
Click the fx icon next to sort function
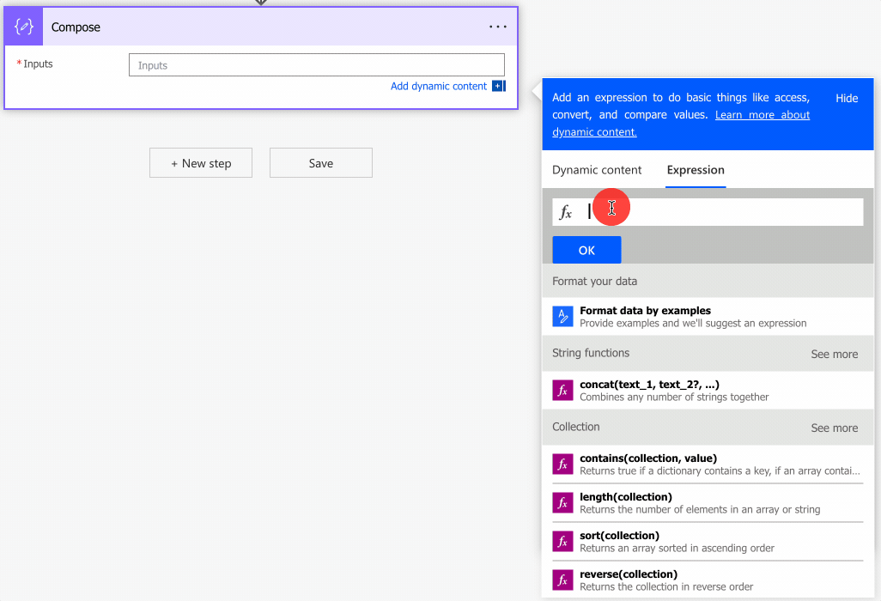[x=562, y=542]
